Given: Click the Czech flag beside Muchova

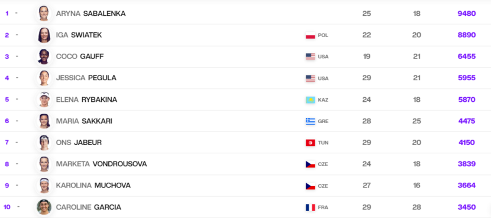Looking at the screenshot, I should click(311, 186).
